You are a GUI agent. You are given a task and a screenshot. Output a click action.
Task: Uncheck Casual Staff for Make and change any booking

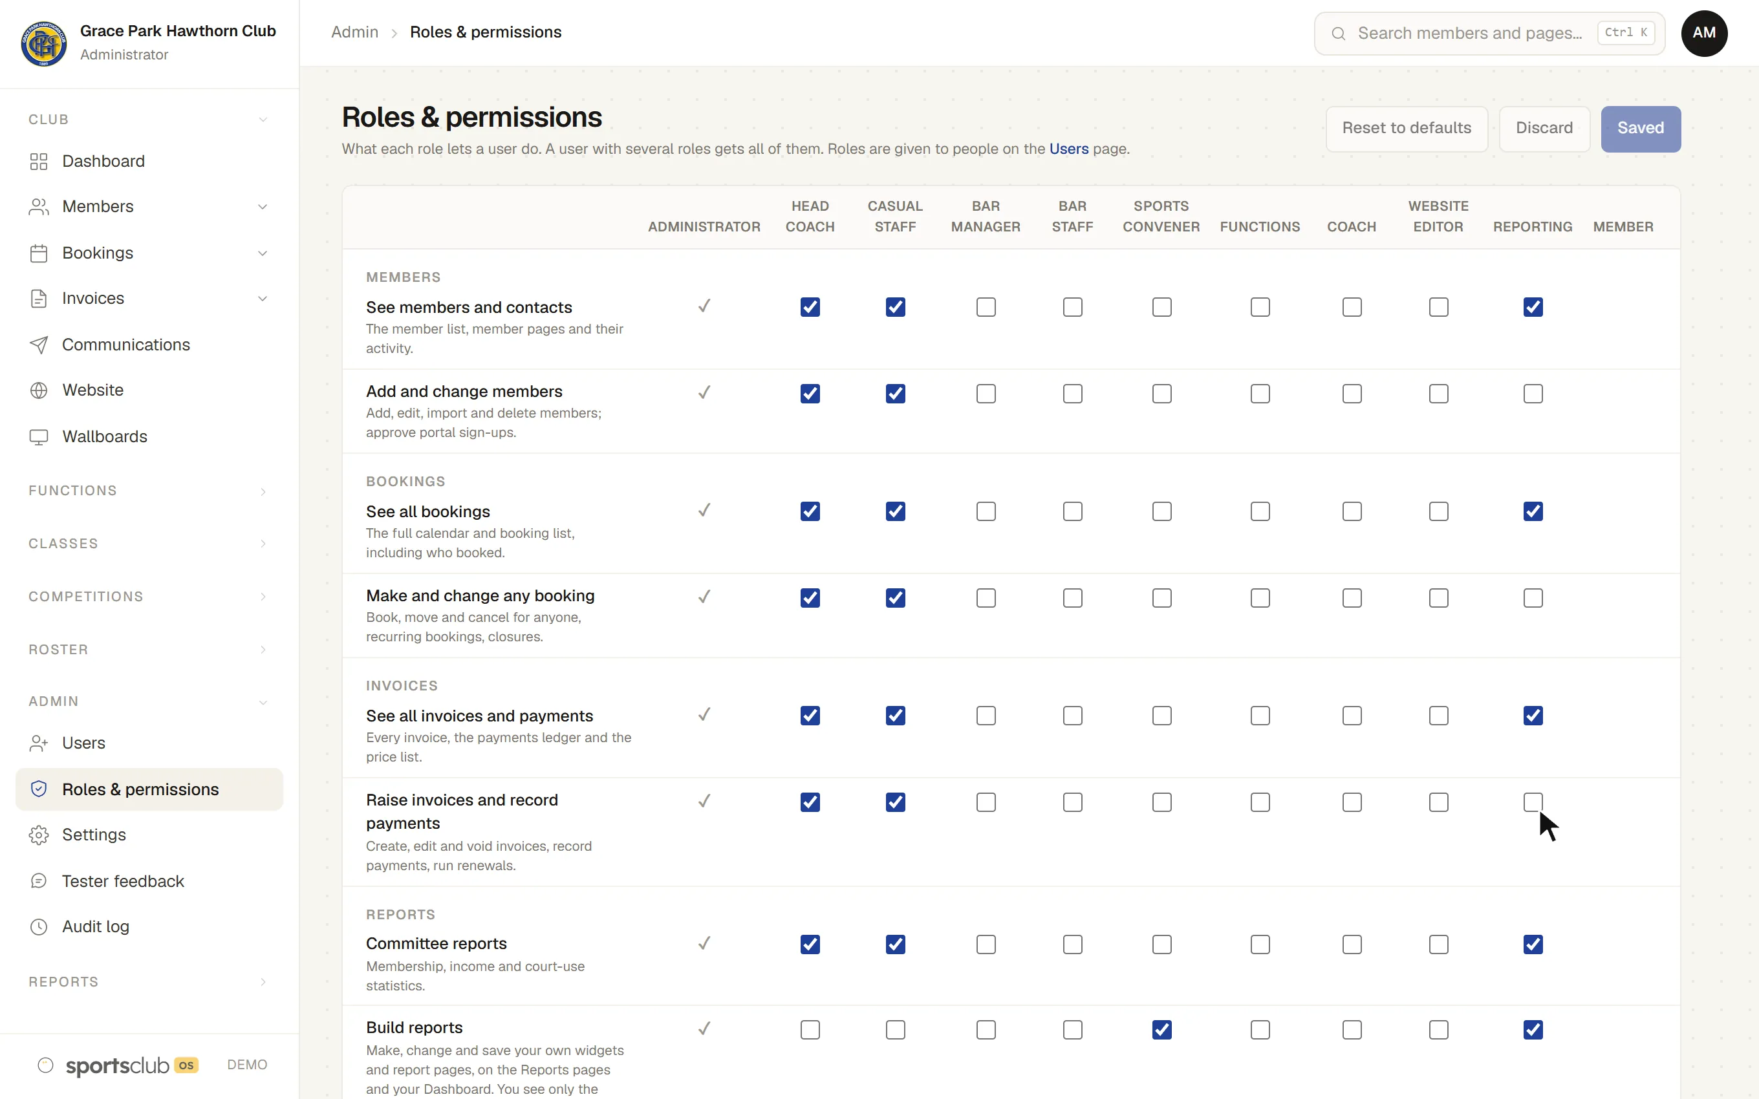tap(896, 598)
